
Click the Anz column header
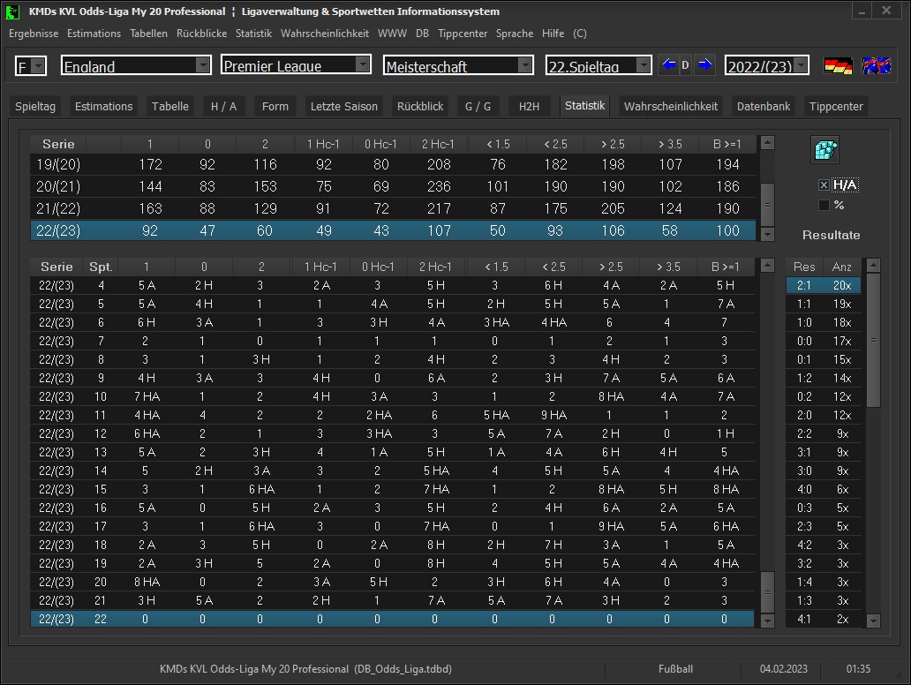click(x=842, y=267)
